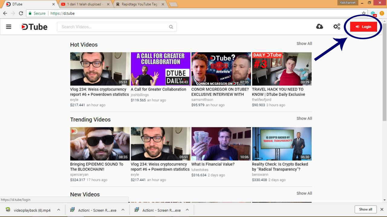Open Hot Videos Vlog 234 thumbnail
387x217 pixels.
(x=100, y=69)
